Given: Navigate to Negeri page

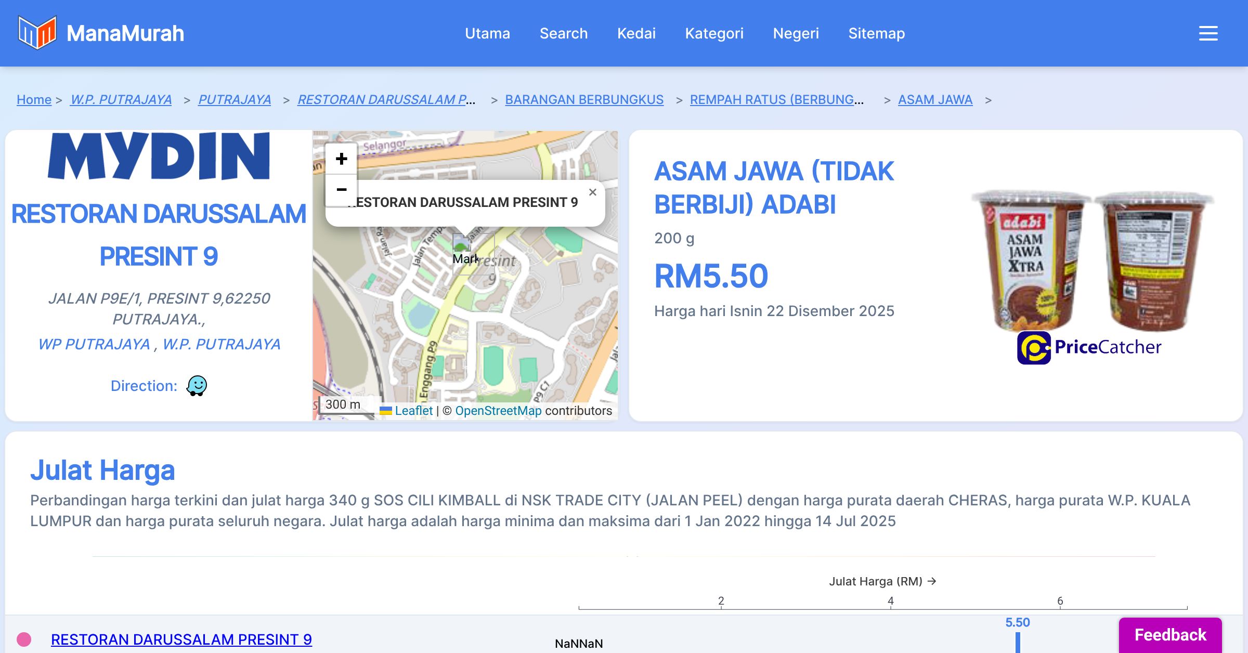Looking at the screenshot, I should pyautogui.click(x=796, y=33).
